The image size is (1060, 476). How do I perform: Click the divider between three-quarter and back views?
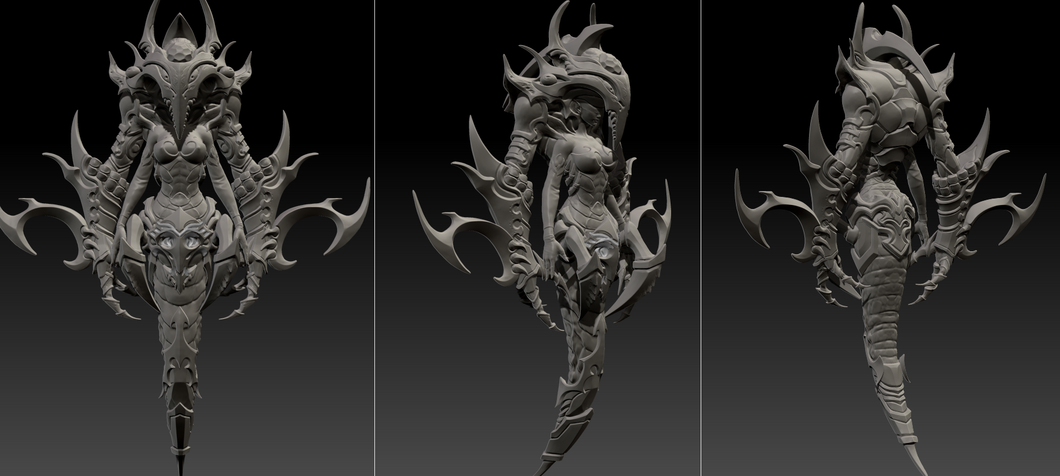click(701, 238)
